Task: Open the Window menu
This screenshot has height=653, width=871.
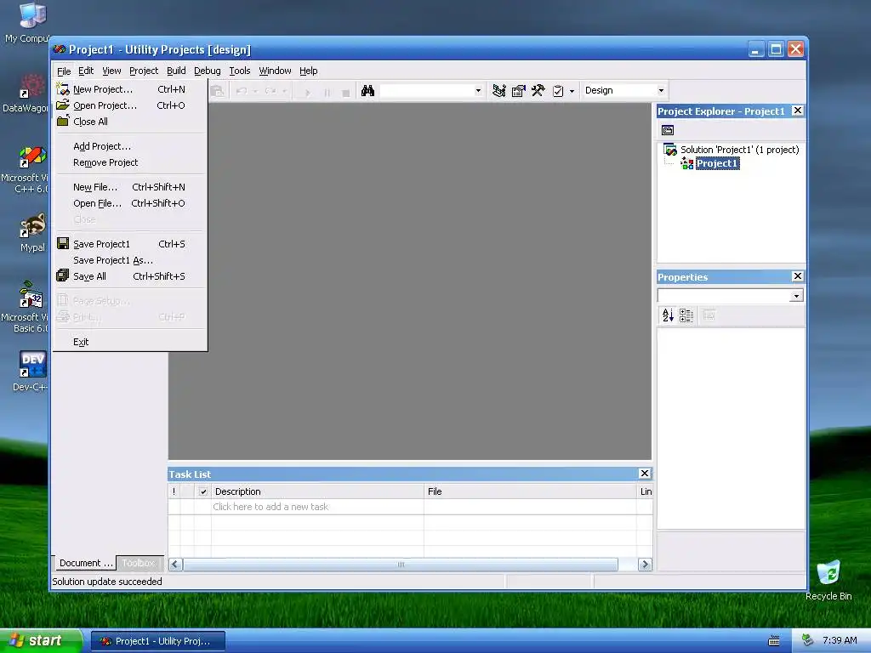Action: (275, 71)
